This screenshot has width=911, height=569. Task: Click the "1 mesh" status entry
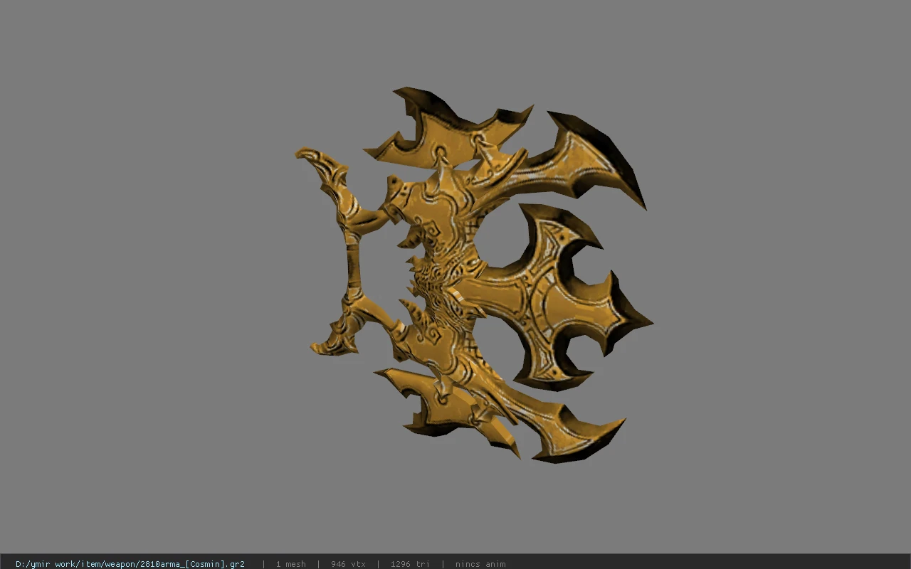pos(291,564)
